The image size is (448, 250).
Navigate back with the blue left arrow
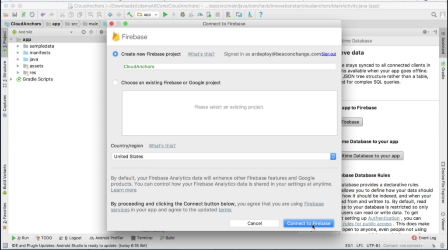(x=110, y=14)
